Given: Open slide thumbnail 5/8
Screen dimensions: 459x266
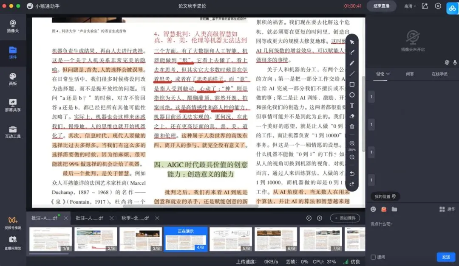Looking at the screenshot, I should pos(231,239).
